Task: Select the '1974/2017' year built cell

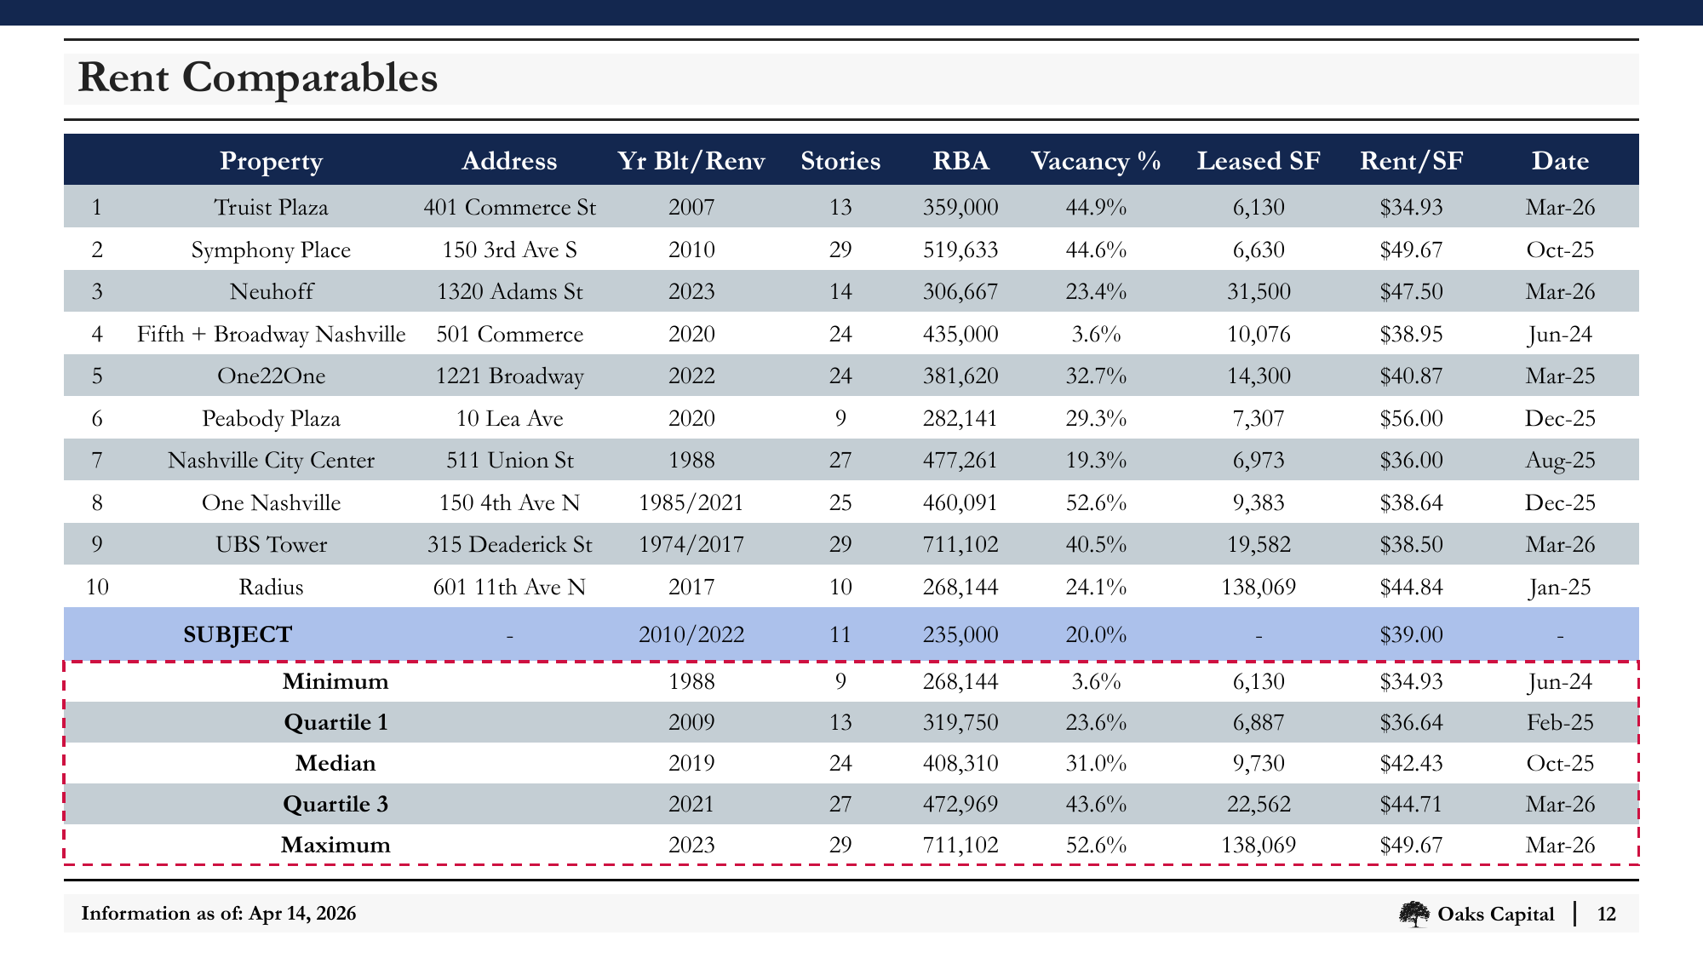Action: pyautogui.click(x=691, y=544)
